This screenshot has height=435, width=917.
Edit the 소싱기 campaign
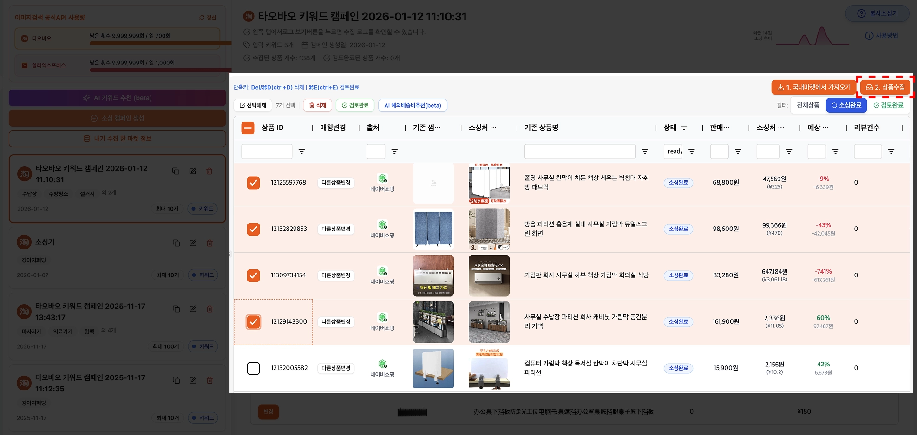pyautogui.click(x=193, y=243)
